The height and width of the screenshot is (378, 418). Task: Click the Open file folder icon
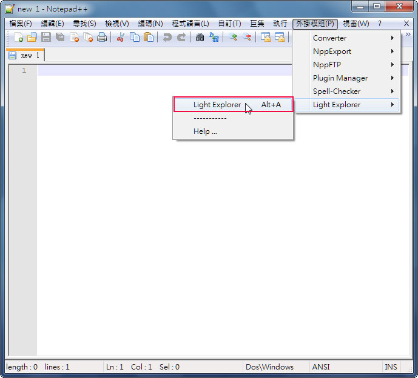click(x=32, y=37)
